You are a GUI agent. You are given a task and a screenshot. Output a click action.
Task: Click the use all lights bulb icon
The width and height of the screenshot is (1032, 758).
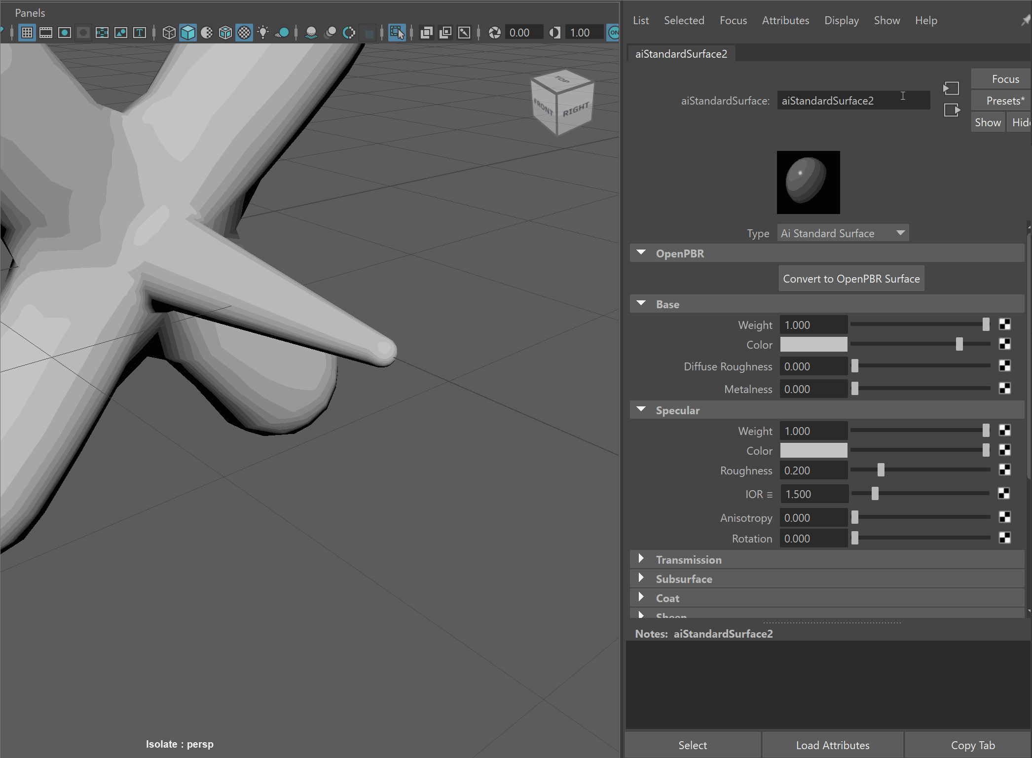263,33
